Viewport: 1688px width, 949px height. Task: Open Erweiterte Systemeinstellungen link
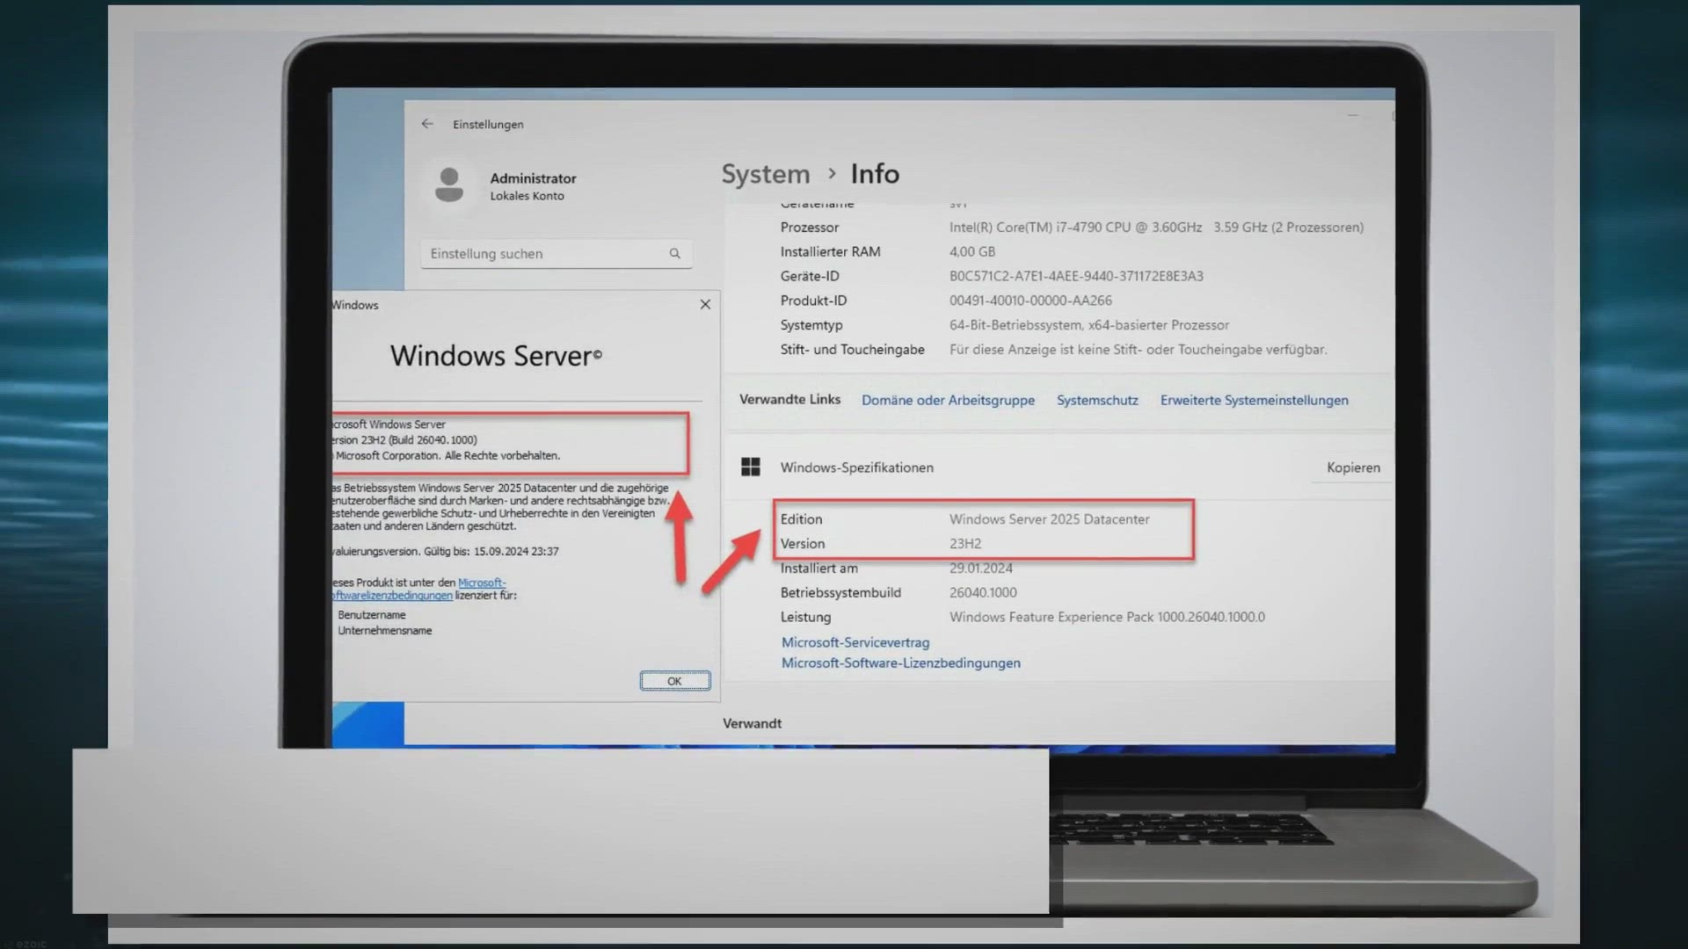point(1254,400)
